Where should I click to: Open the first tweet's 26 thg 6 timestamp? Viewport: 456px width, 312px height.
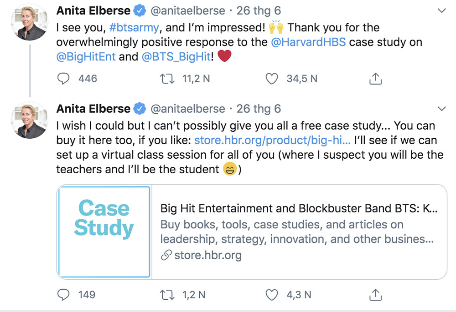[259, 10]
